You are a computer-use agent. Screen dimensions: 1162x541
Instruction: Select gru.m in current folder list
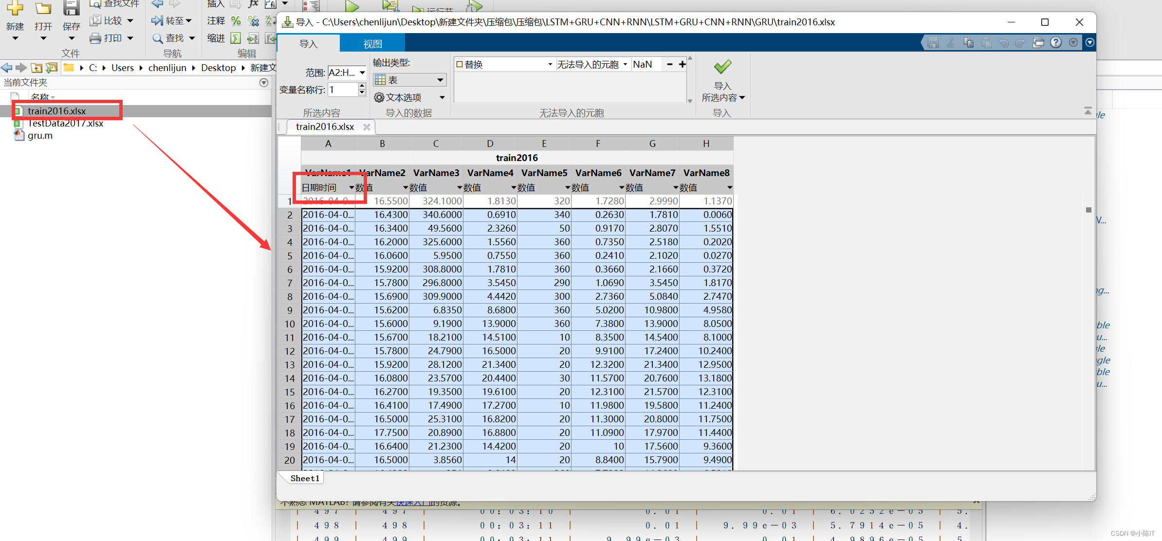[40, 135]
